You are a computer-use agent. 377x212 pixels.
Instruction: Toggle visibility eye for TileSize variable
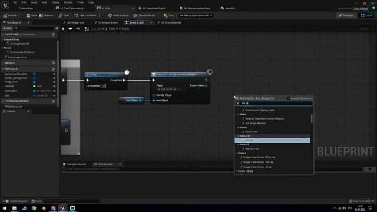pos(54,86)
